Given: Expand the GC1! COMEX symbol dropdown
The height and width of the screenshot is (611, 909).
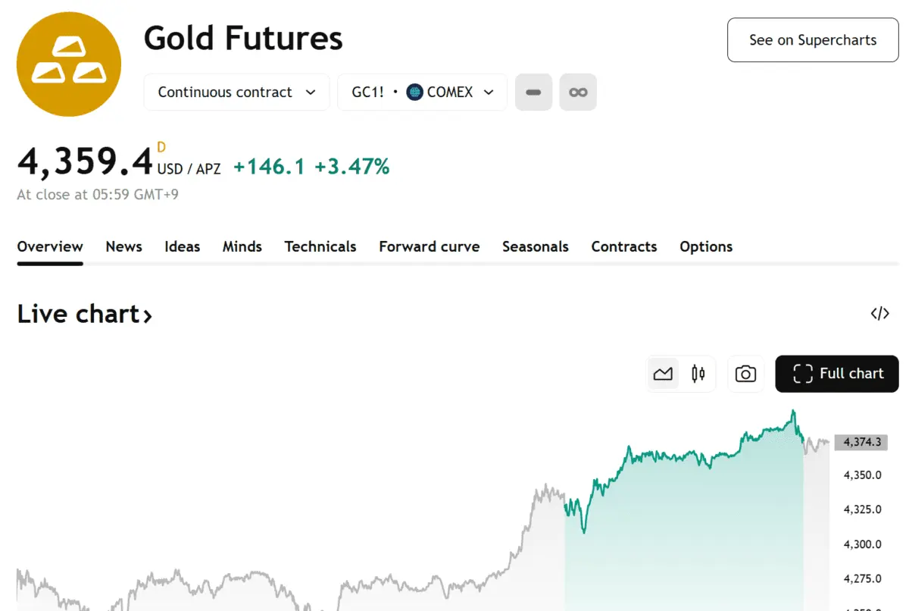Looking at the screenshot, I should pos(422,92).
